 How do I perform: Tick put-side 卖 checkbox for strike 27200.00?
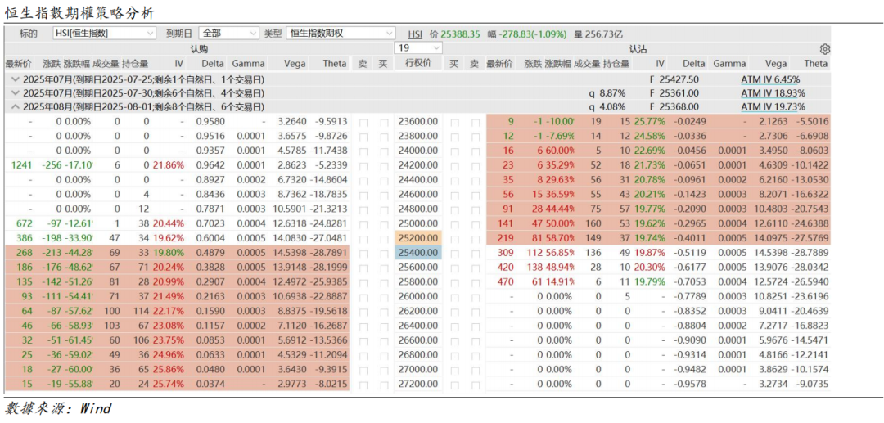pos(476,385)
